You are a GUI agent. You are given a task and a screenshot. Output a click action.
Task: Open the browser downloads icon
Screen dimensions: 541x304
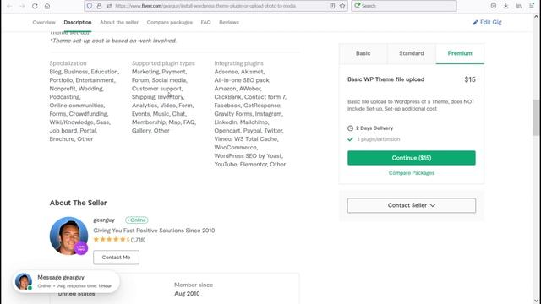pyautogui.click(x=505, y=6)
